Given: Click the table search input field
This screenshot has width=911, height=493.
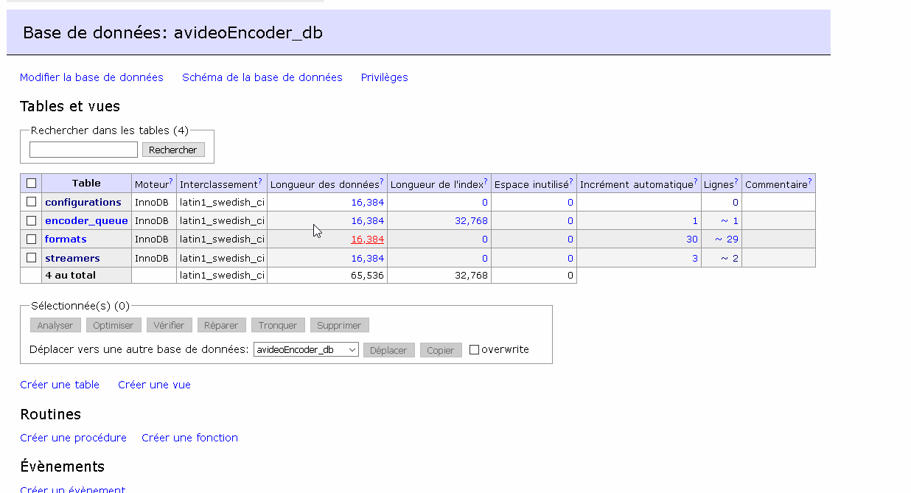Looking at the screenshot, I should tap(83, 149).
